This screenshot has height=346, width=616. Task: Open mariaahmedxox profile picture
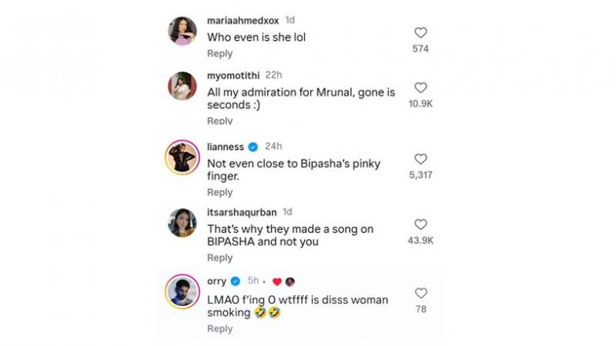coord(182,31)
